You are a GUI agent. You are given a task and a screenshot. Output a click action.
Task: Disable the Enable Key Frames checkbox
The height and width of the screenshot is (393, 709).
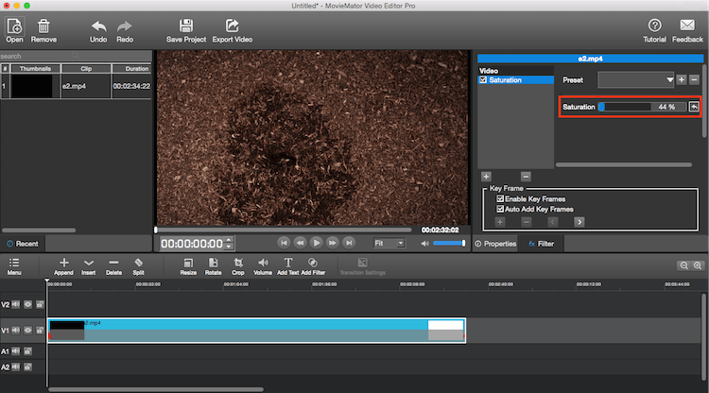[500, 198]
